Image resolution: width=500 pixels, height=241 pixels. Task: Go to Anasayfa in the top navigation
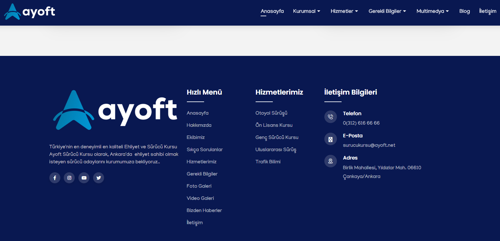pyautogui.click(x=272, y=11)
